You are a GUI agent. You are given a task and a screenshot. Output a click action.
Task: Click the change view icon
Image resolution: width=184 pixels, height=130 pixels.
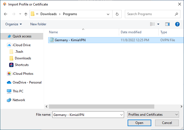(152, 24)
